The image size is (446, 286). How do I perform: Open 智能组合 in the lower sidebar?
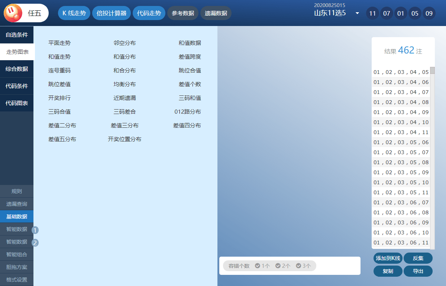click(17, 254)
